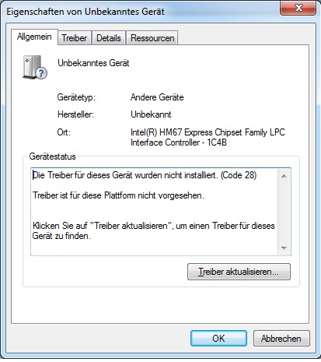Click the Unbekannt manufacturer value
321x362 pixels.
tap(151, 114)
